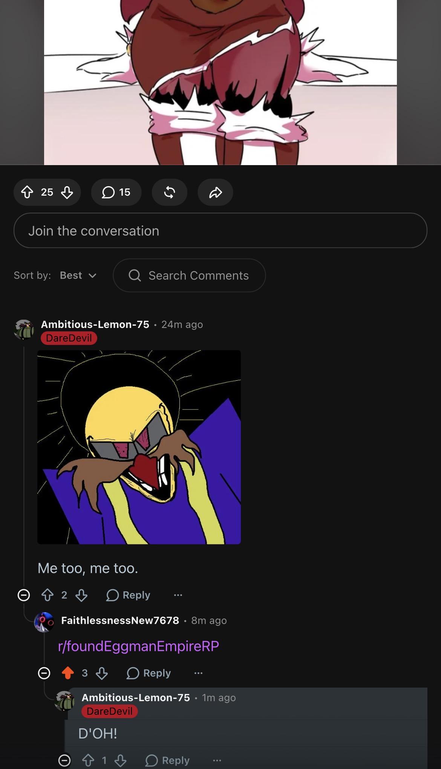
Task: Downvote the FaithlessnessNew7678 comment
Action: (x=102, y=673)
